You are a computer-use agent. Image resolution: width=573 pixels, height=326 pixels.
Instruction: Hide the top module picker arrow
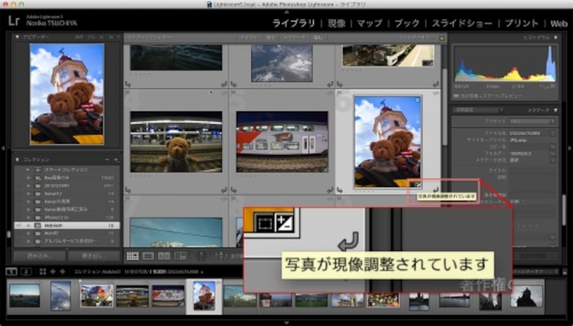(286, 12)
